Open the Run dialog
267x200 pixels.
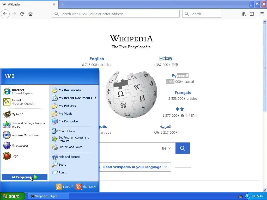74,172
